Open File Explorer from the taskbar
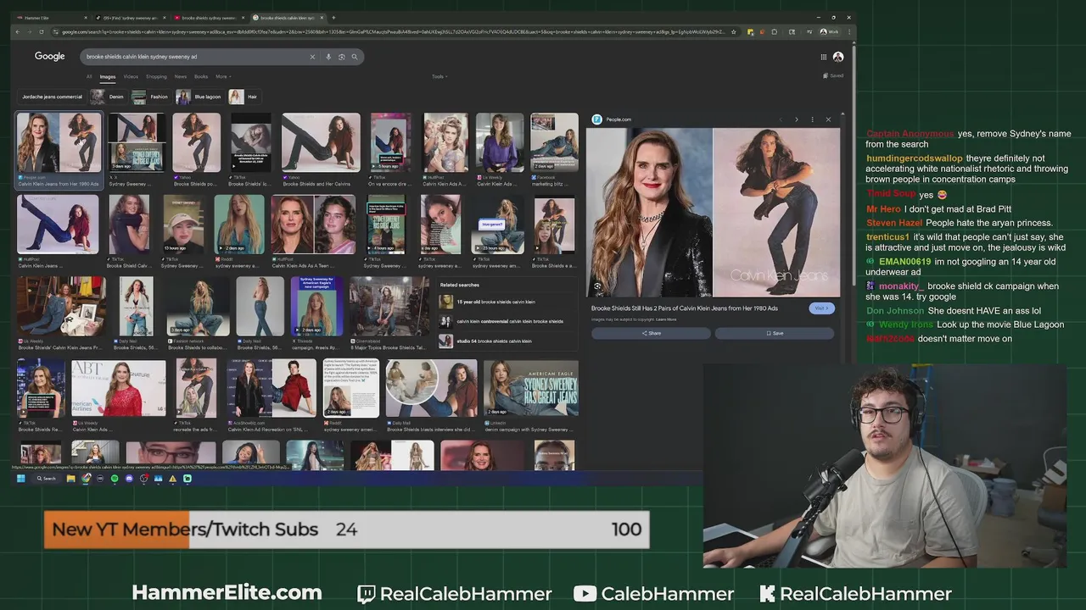The height and width of the screenshot is (610, 1086). 71,479
